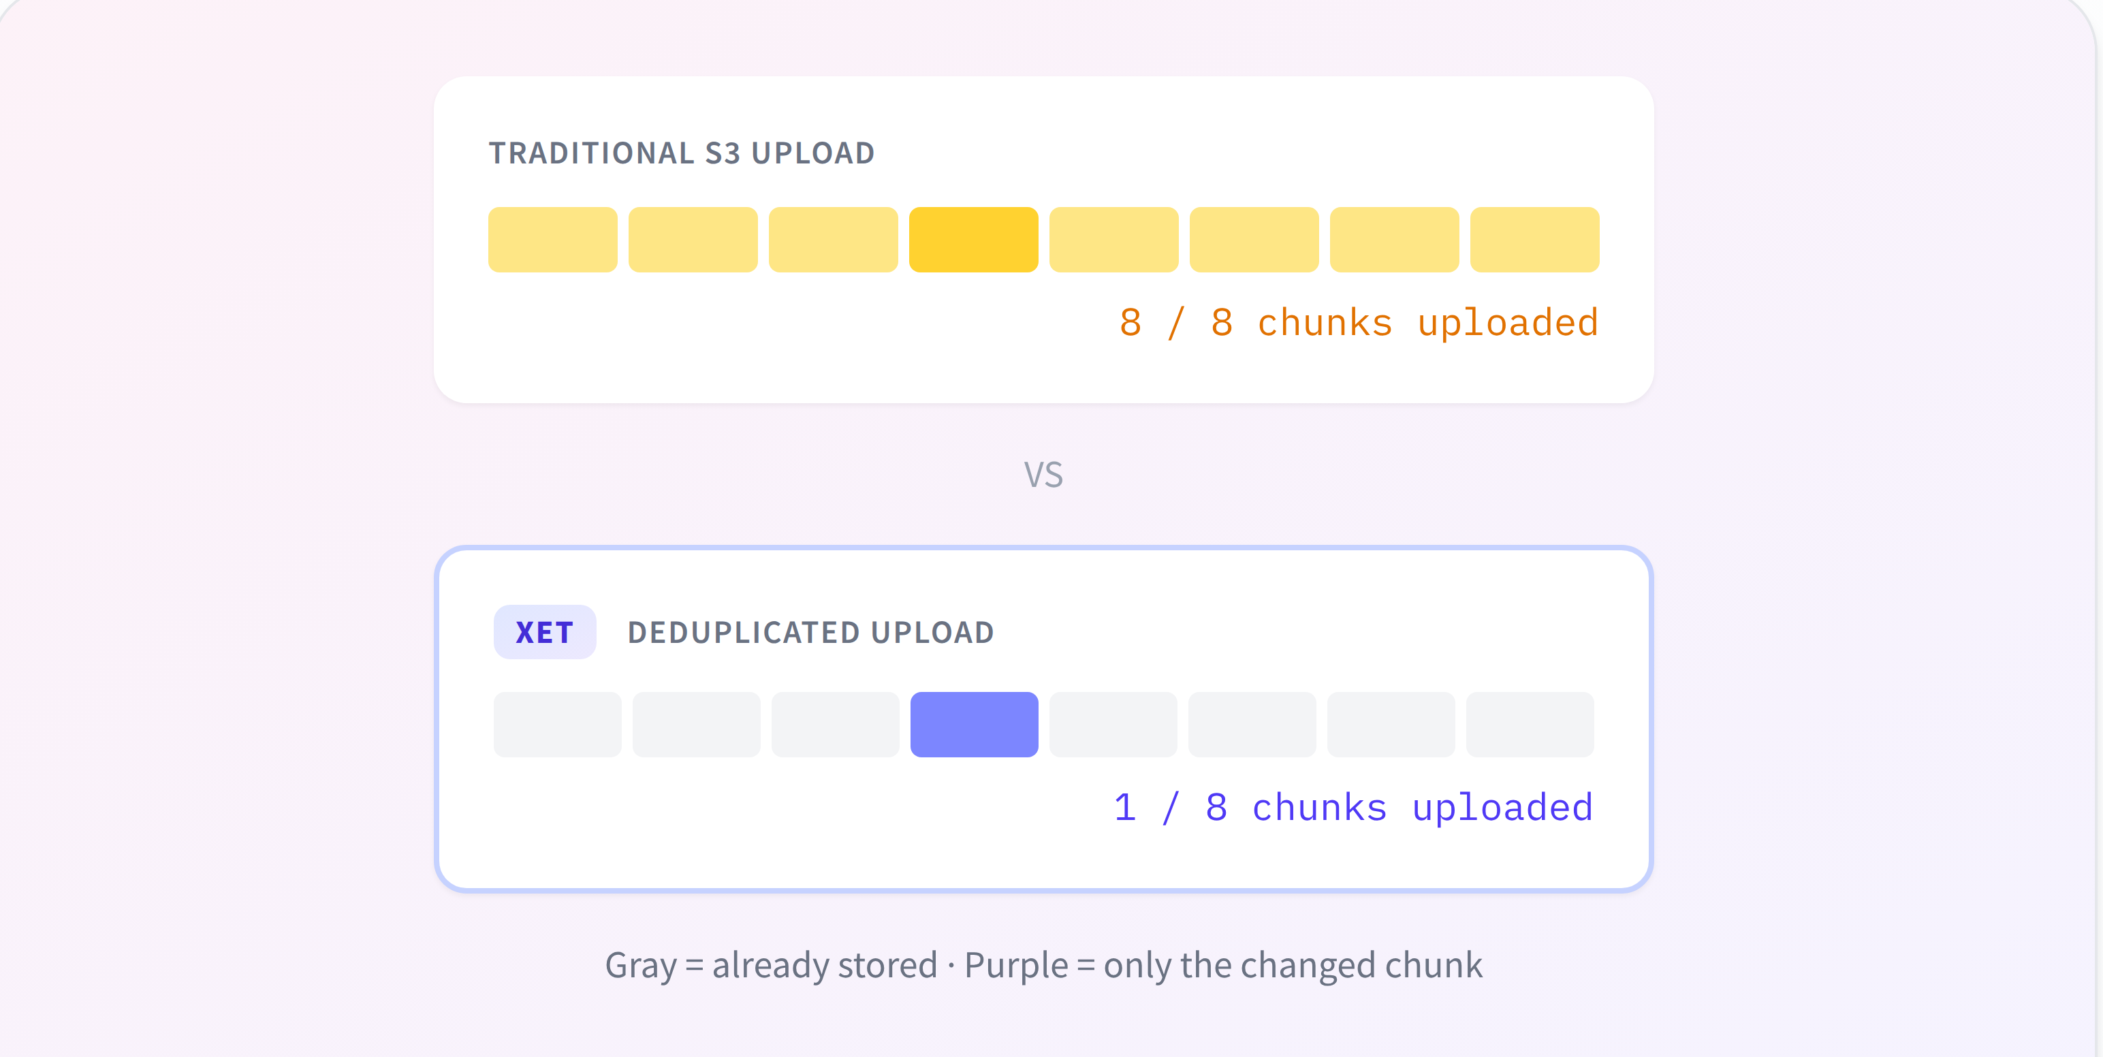
Task: Click the "8 / 8 chunks uploaded" text
Action: (1359, 322)
